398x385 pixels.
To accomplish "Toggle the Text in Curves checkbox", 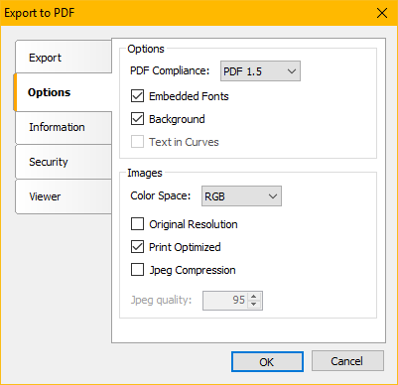I will (x=137, y=142).
